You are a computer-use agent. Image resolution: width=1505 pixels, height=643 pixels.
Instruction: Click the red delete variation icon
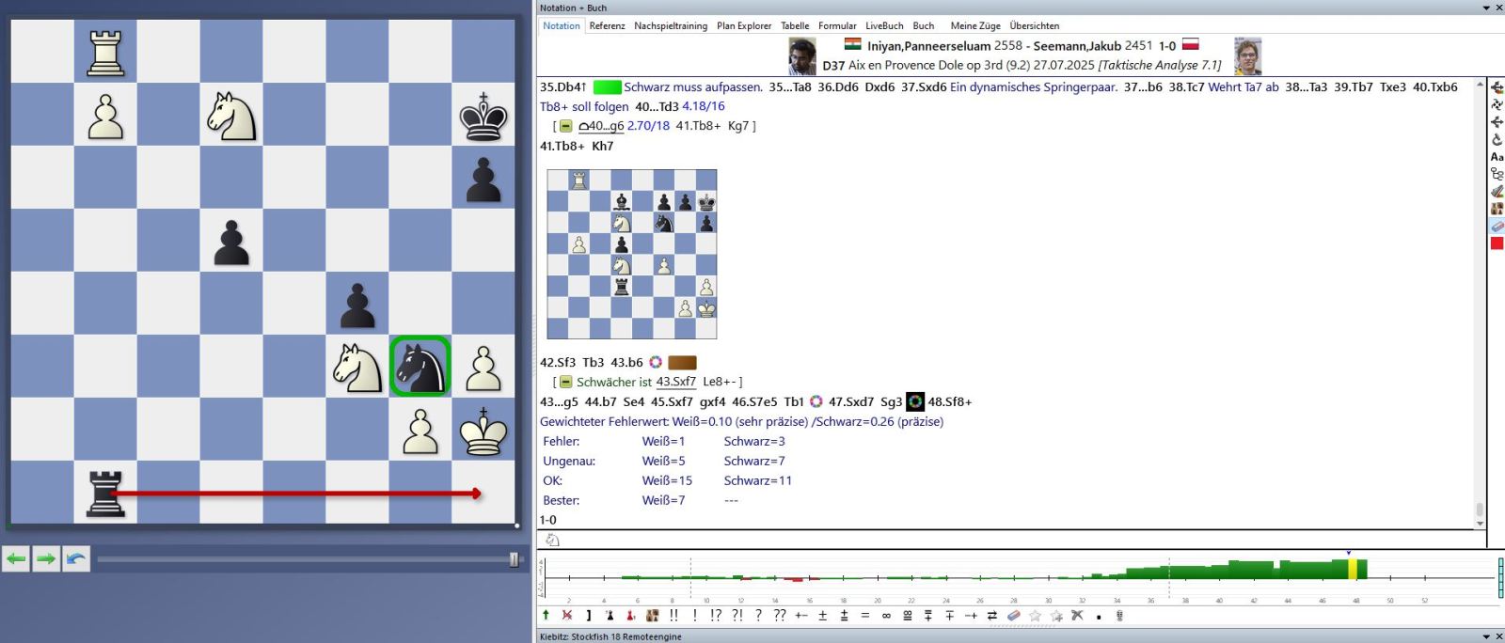[567, 616]
